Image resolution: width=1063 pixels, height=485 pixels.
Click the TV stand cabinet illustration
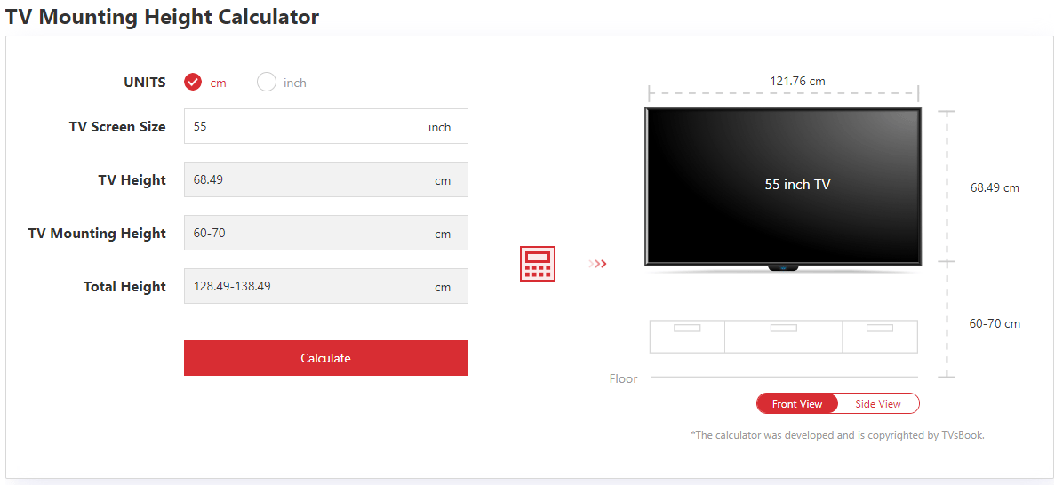pyautogui.click(x=784, y=336)
